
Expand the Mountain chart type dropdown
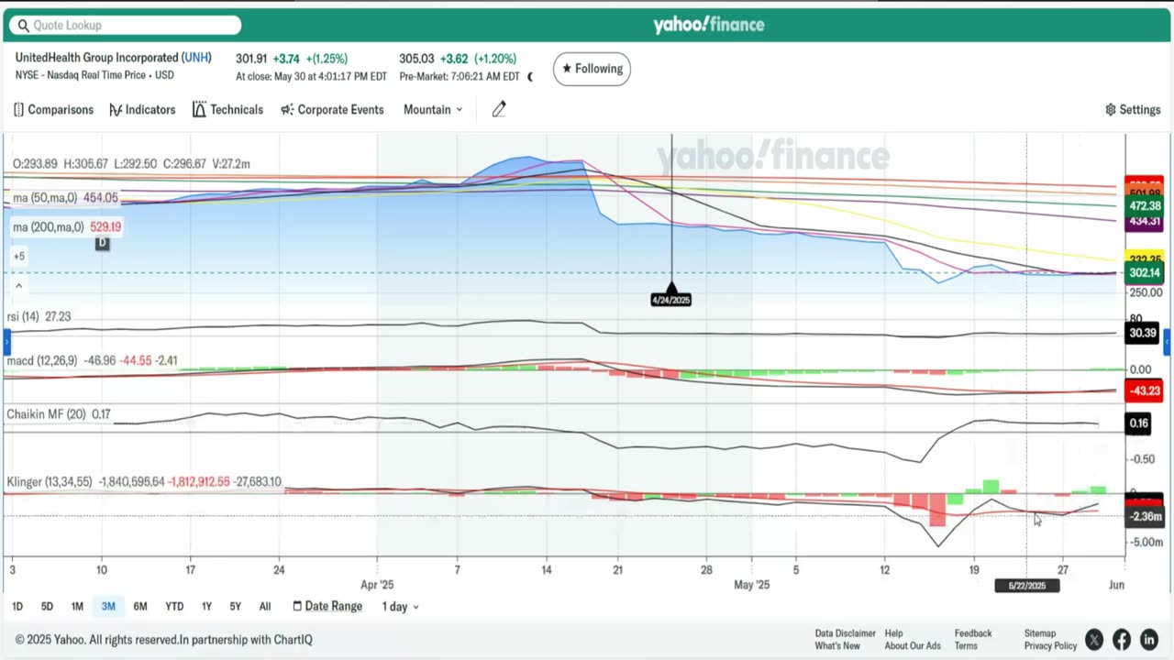433,109
